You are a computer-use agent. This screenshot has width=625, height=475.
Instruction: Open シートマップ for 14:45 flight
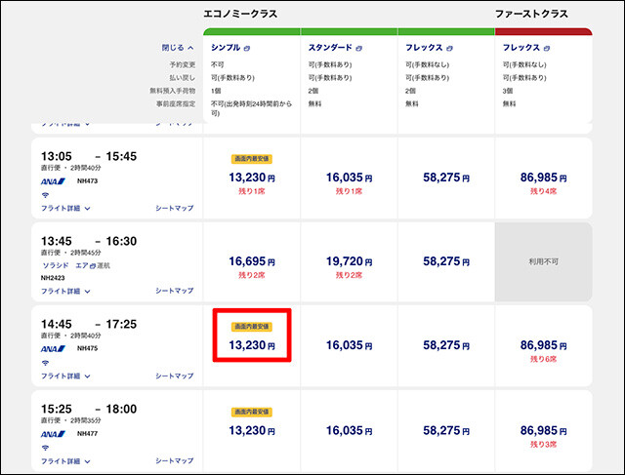tap(175, 376)
